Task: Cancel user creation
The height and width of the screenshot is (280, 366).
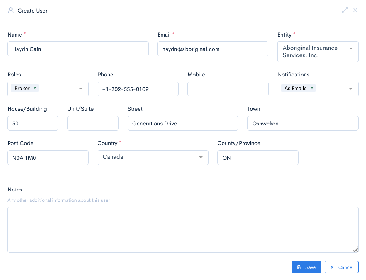Action: 341,267
